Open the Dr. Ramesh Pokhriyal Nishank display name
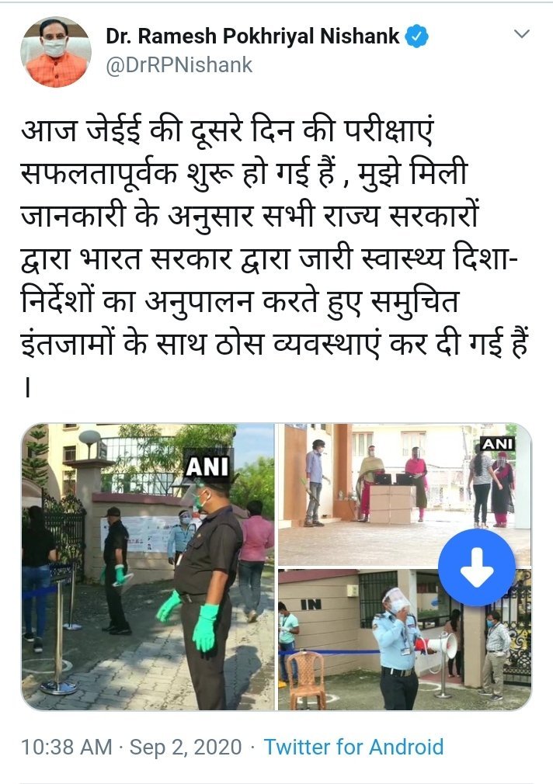Image resolution: width=553 pixels, height=784 pixels. 252,36
